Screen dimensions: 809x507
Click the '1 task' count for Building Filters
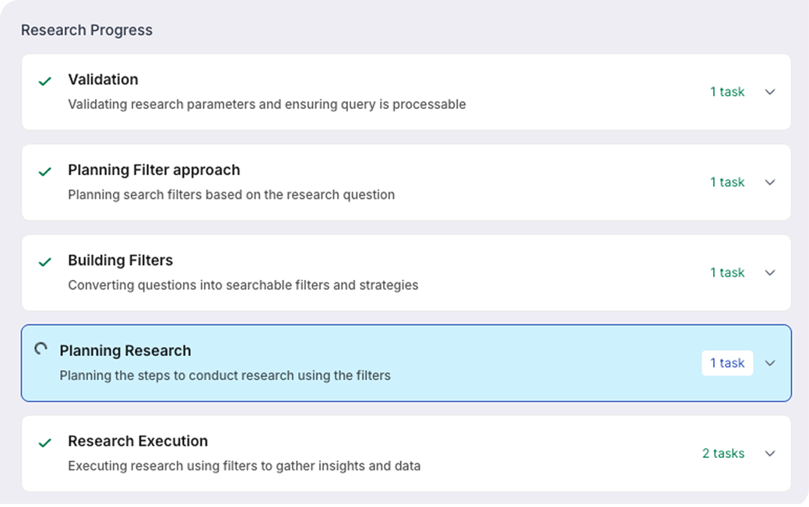pyautogui.click(x=727, y=273)
